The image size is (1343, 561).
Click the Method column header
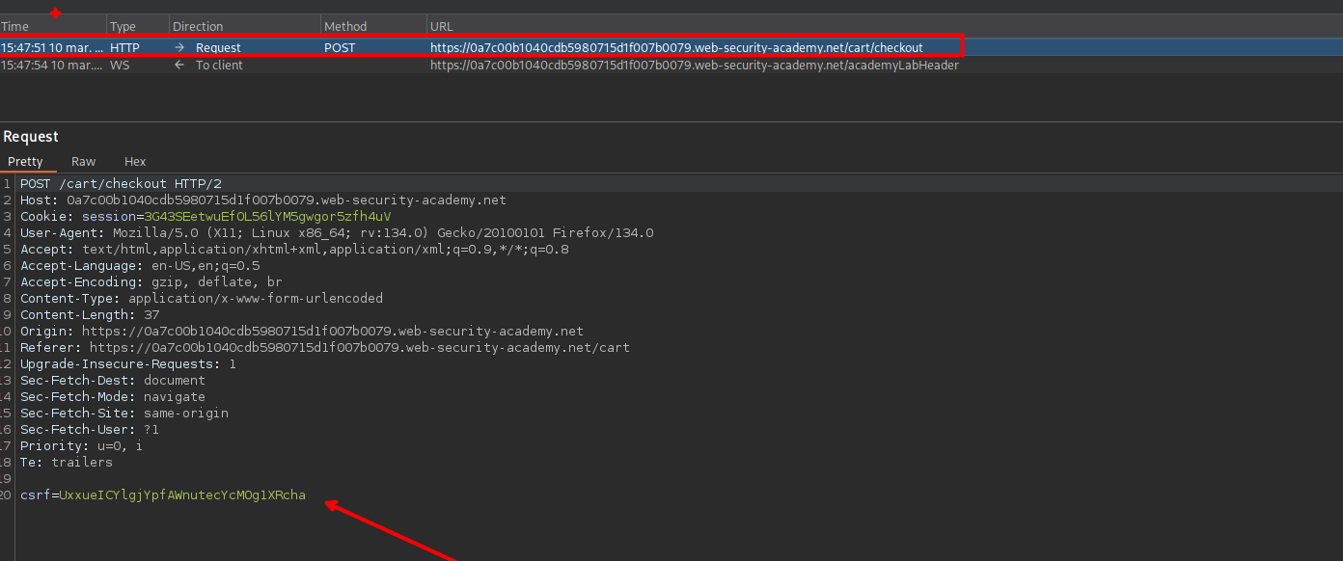tap(345, 27)
